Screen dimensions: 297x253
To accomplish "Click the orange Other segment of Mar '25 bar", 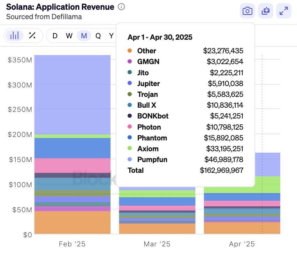I will [157, 229].
